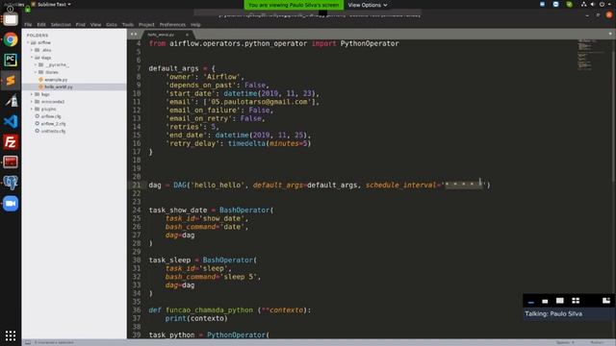Click inside the cron string on line 21
This screenshot has height=346, width=616.
[x=464, y=185]
